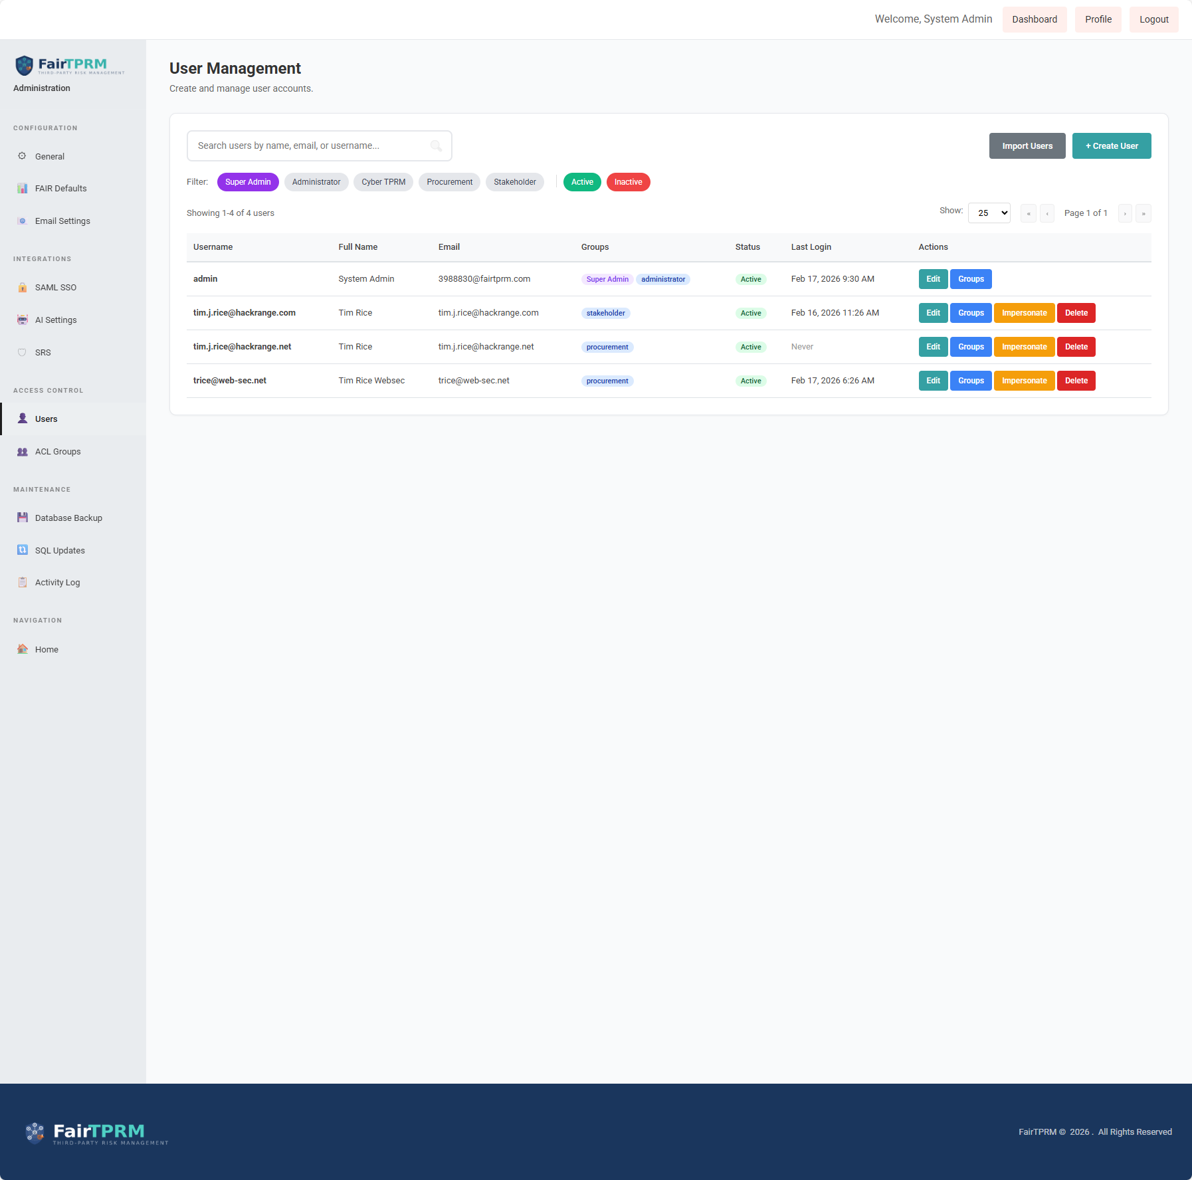This screenshot has height=1180, width=1192.
Task: Open the Profile page from header
Action: pyautogui.click(x=1098, y=19)
